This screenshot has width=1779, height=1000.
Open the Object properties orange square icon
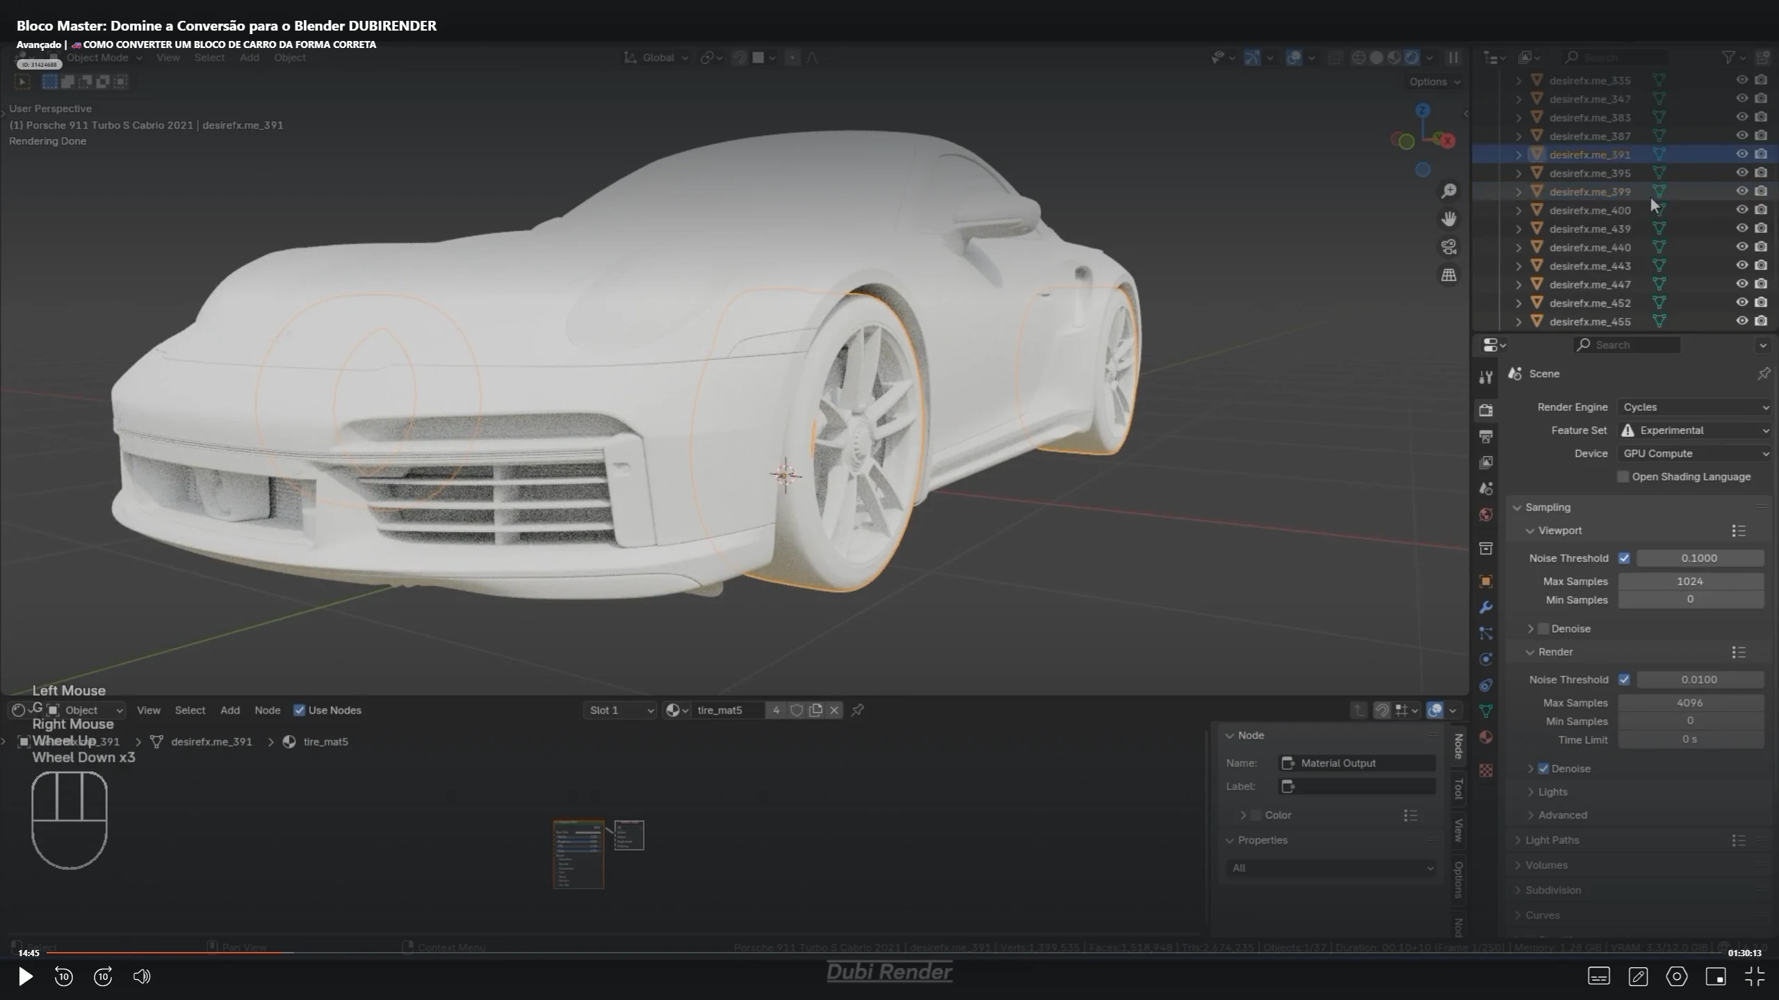[1486, 581]
